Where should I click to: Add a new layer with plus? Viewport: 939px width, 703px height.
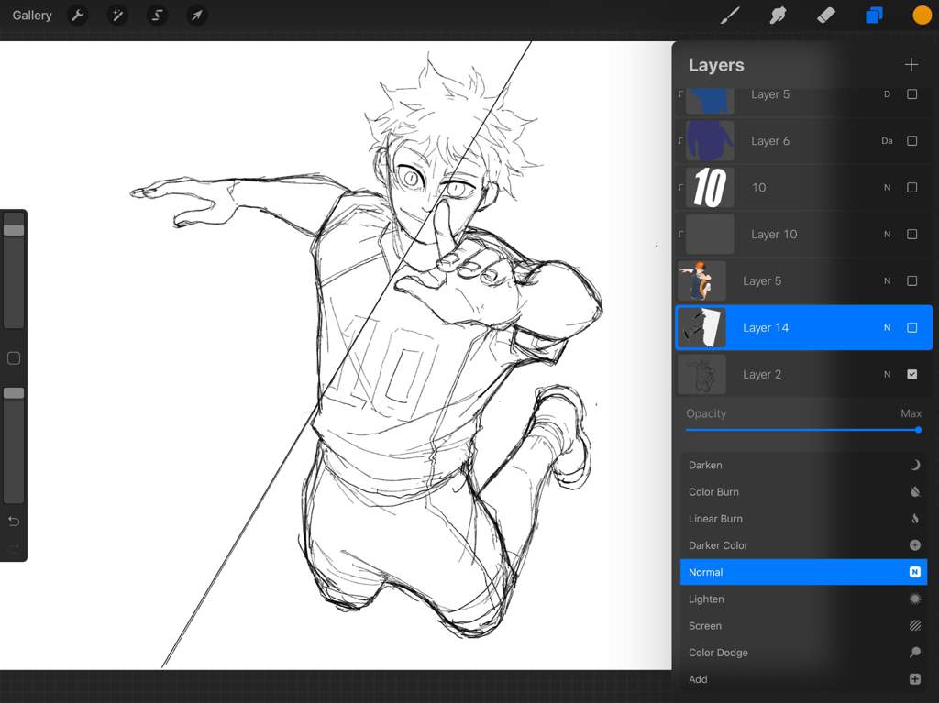tap(911, 65)
